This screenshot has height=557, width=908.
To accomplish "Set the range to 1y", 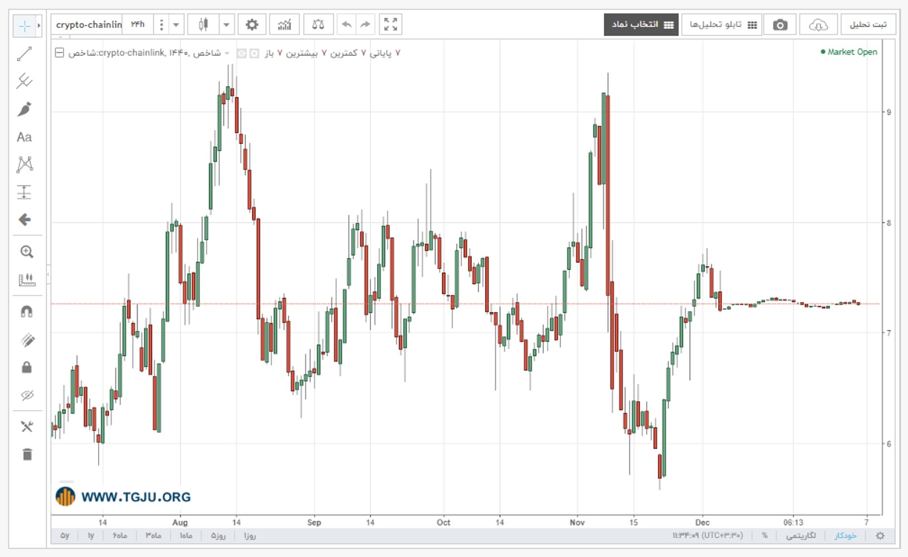I will pyautogui.click(x=90, y=536).
